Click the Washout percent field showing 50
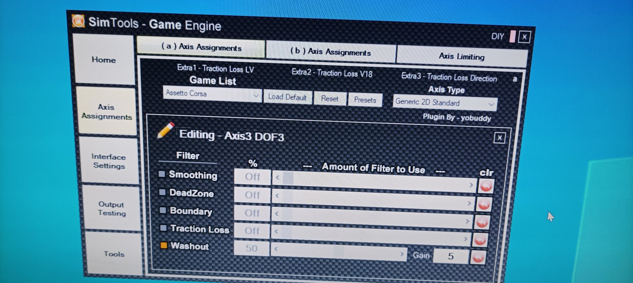This screenshot has height=283, width=633. click(252, 248)
